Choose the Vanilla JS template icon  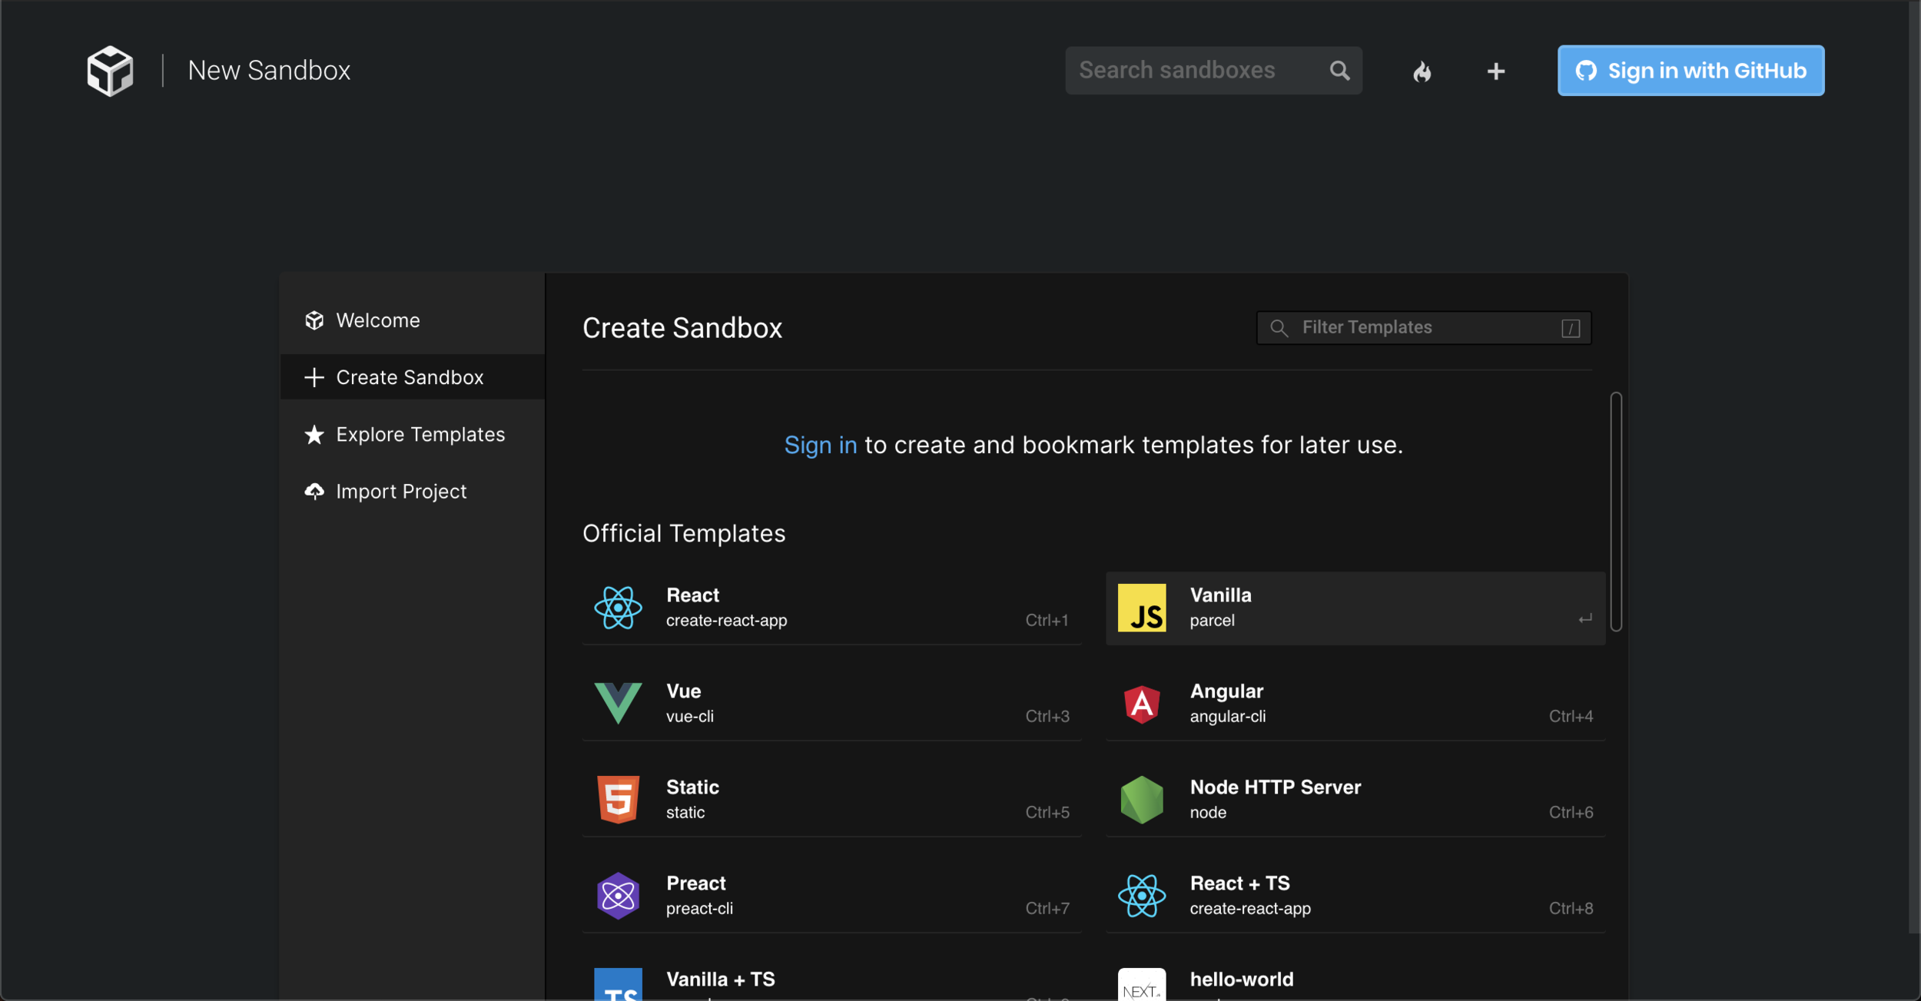pyautogui.click(x=1141, y=608)
